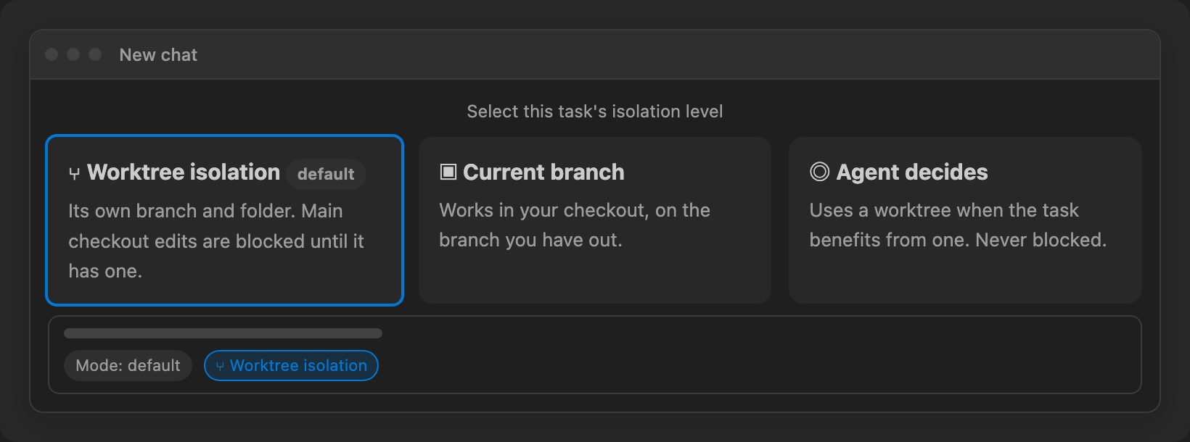
Task: Click the text Its own branch and folder
Action: pyautogui.click(x=183, y=211)
